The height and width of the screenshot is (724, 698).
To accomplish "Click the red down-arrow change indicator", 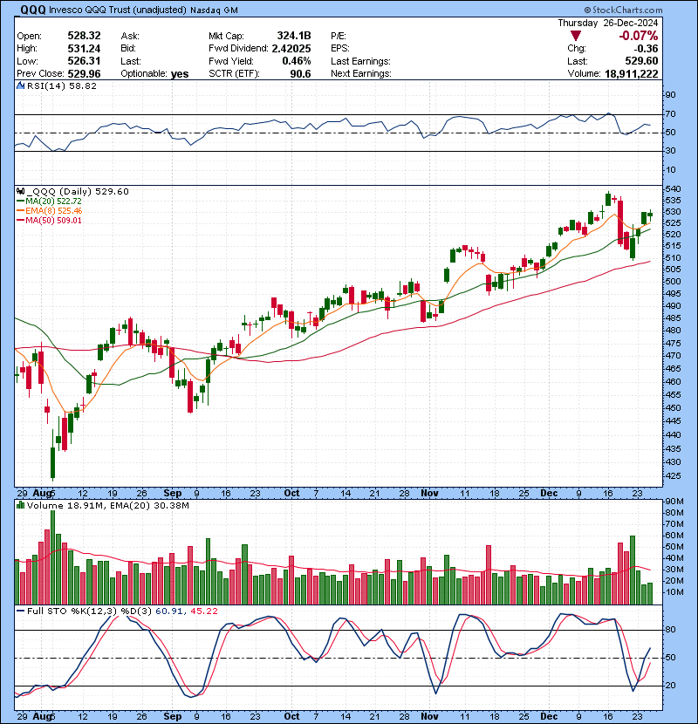I will point(576,36).
